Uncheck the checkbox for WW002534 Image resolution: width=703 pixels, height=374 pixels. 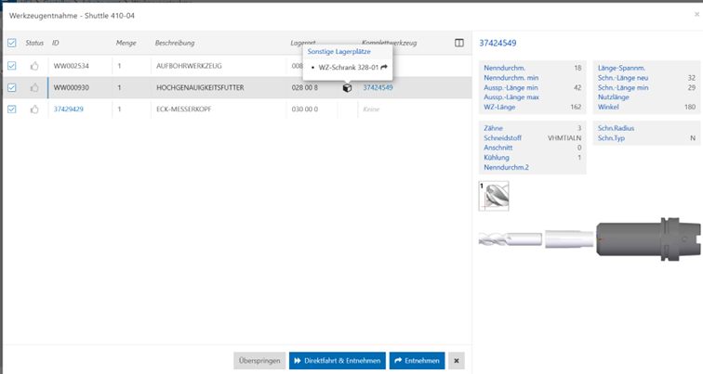(x=12, y=66)
